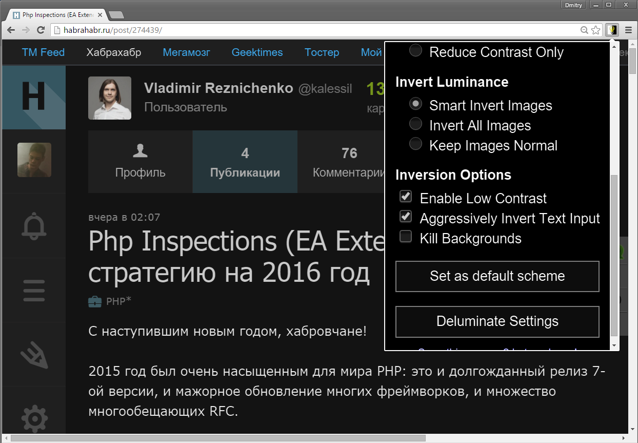Viewport: 638px width, 443px height.
Task: Click the Habrahabr H logo in sidebar
Action: 33,98
